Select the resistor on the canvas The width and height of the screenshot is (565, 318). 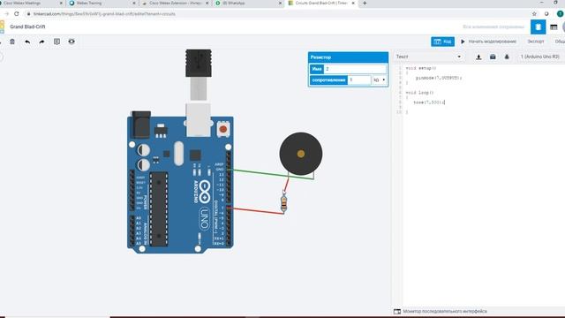coord(284,204)
